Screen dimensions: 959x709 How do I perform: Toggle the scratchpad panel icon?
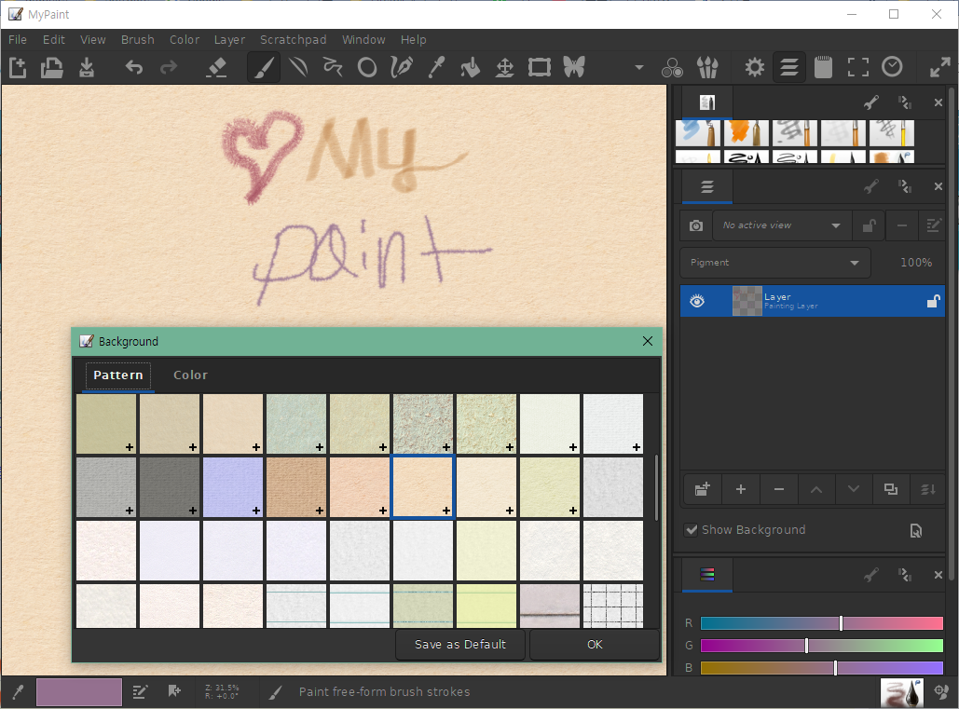pyautogui.click(x=823, y=67)
